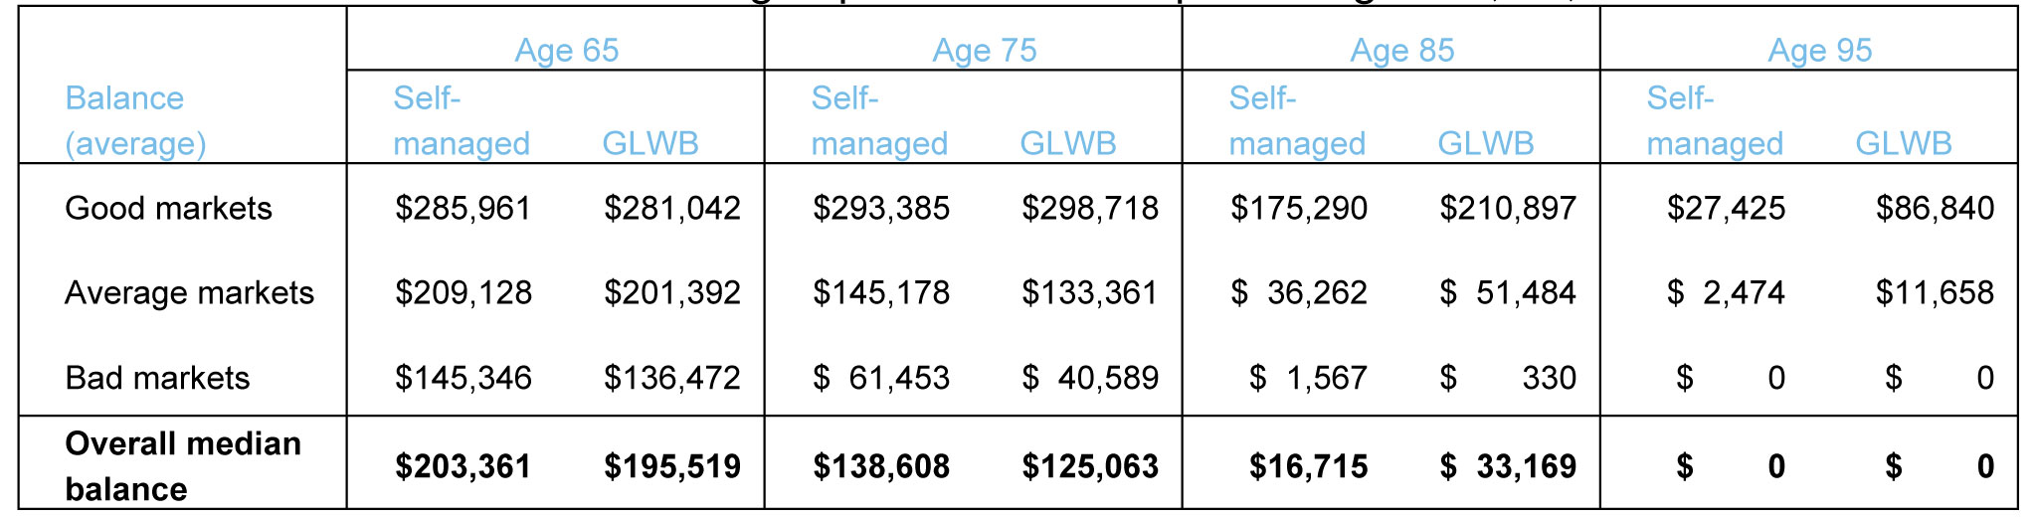Select the $298,718 cell
The height and width of the screenshot is (518, 2036).
(x=1089, y=208)
